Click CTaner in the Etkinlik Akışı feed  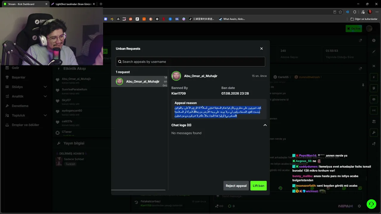click(x=67, y=132)
